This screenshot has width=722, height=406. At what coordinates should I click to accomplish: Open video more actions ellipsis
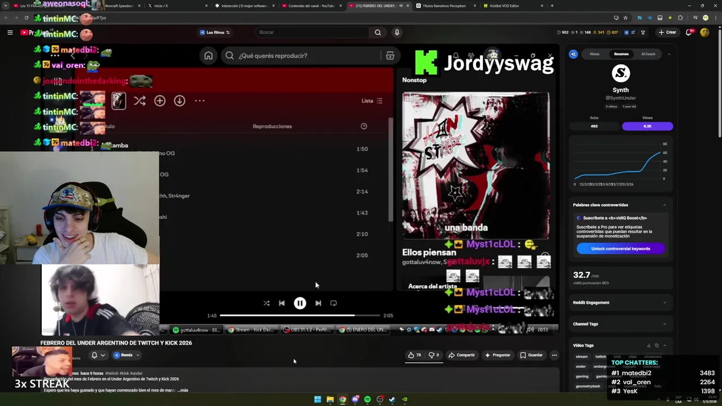554,355
